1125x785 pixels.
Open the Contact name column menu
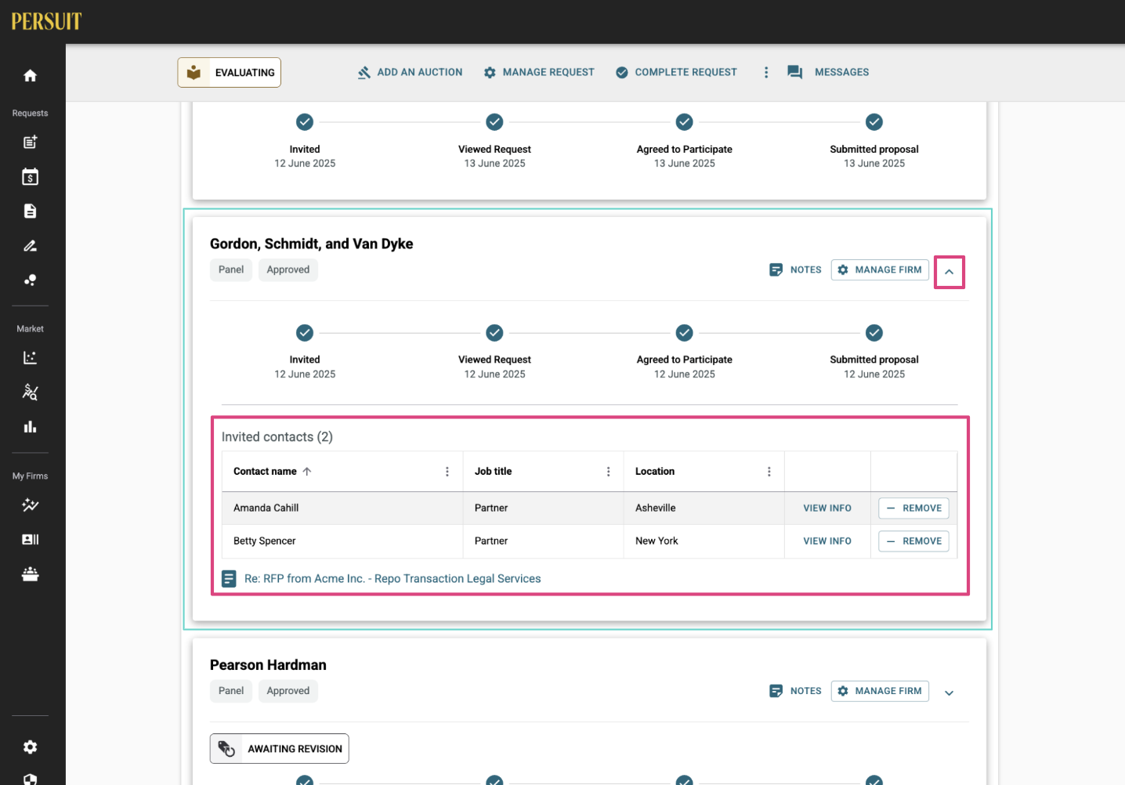click(x=447, y=472)
